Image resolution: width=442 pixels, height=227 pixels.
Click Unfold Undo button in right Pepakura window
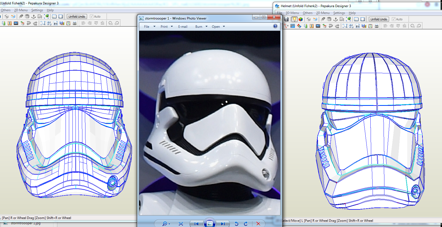click(379, 19)
